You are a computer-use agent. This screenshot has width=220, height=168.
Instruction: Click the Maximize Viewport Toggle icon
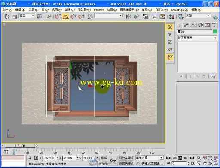[x=216, y=163]
